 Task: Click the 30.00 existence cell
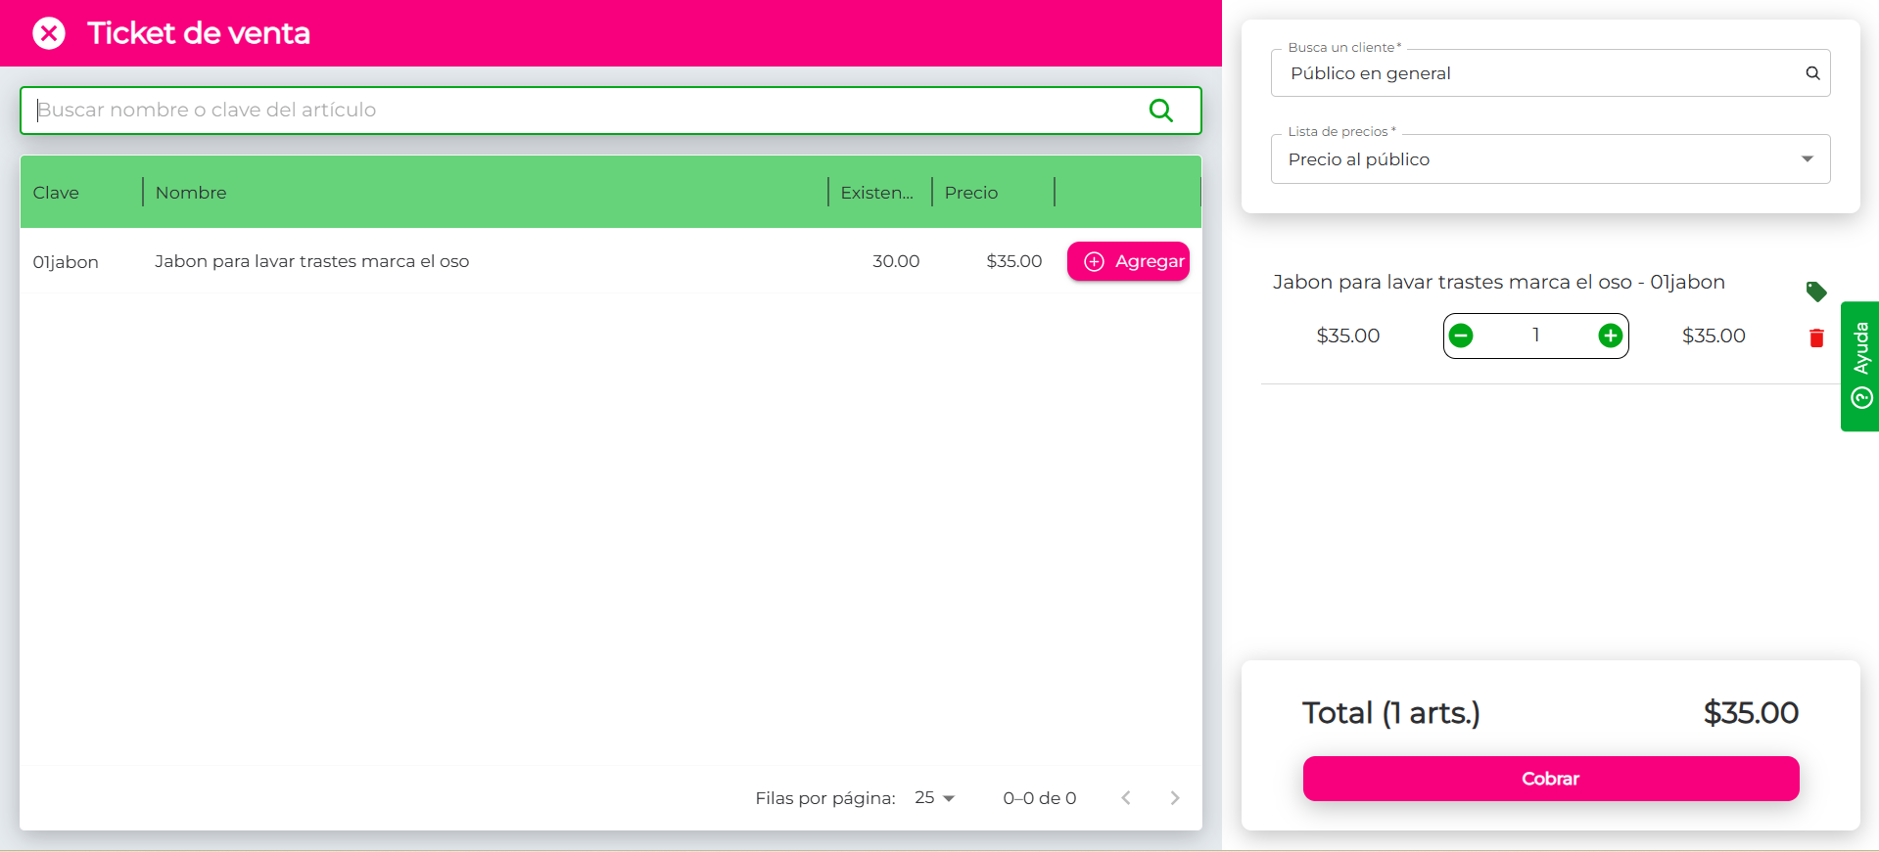(x=896, y=261)
